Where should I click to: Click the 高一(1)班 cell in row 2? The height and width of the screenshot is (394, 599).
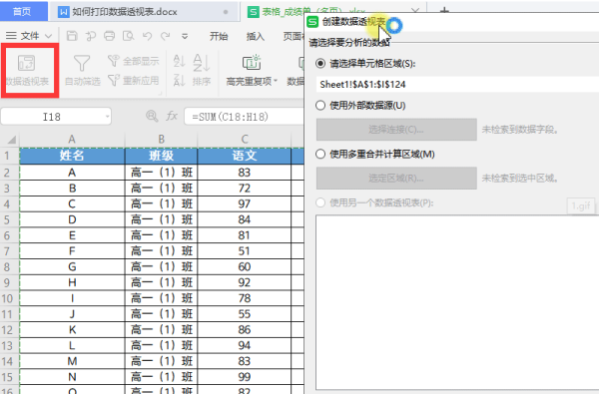pos(161,173)
